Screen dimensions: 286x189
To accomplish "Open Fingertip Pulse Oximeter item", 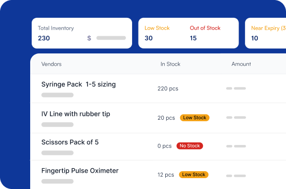I will [x=80, y=171].
